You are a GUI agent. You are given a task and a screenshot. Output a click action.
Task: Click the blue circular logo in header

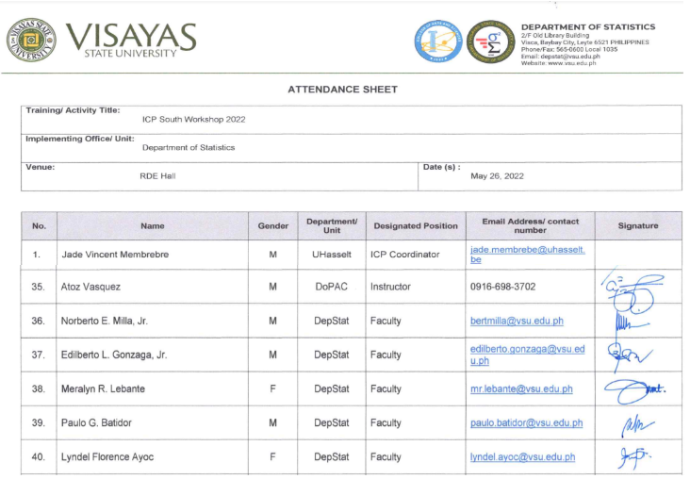[438, 42]
